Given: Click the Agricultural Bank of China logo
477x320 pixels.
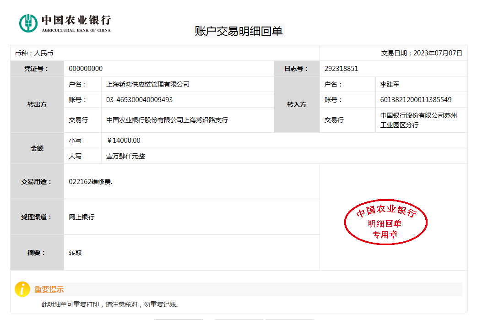Looking at the screenshot, I should pos(65,23).
